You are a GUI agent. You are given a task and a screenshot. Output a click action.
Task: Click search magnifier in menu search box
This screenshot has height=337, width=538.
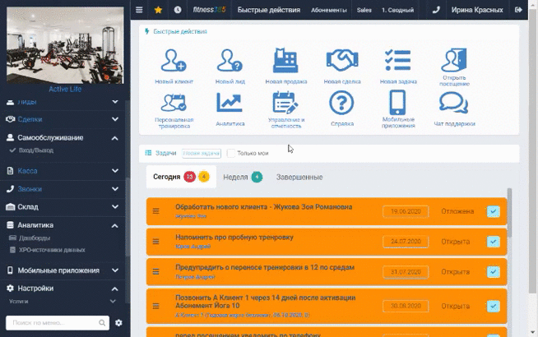[x=102, y=322]
